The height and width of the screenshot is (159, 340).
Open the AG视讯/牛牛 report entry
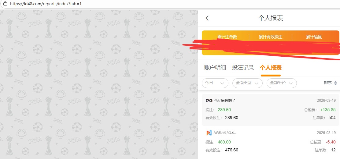point(271,142)
